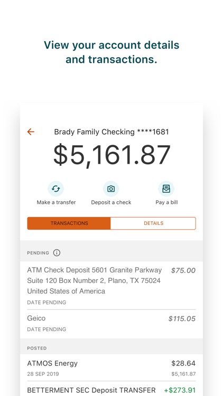This screenshot has height=396, width=223.
Task: Click the Deposit a check label
Action: [111, 202]
